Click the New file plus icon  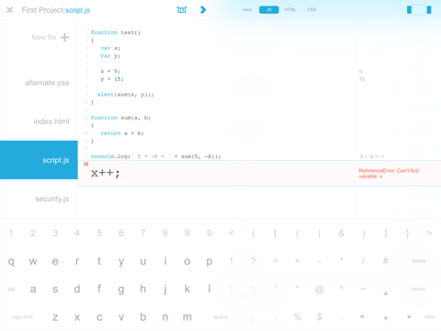(64, 38)
